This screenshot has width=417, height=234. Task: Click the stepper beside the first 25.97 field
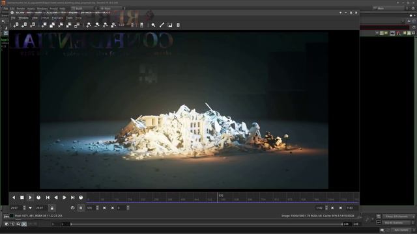pyautogui.click(x=24, y=208)
